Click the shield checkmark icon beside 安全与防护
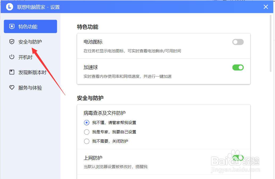This screenshot has height=179, width=275. [x=12, y=42]
